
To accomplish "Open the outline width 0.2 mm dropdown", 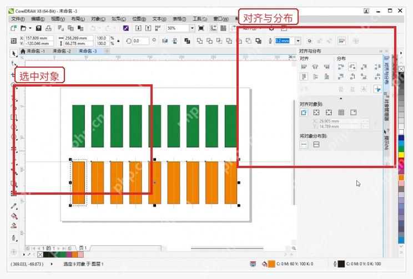I will coord(298,41).
